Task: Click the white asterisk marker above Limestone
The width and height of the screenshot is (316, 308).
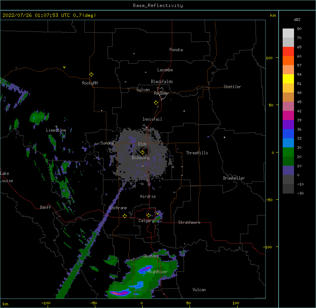Action: tap(56, 127)
